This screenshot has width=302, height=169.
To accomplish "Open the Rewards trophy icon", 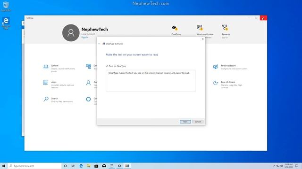I will pyautogui.click(x=225, y=27).
